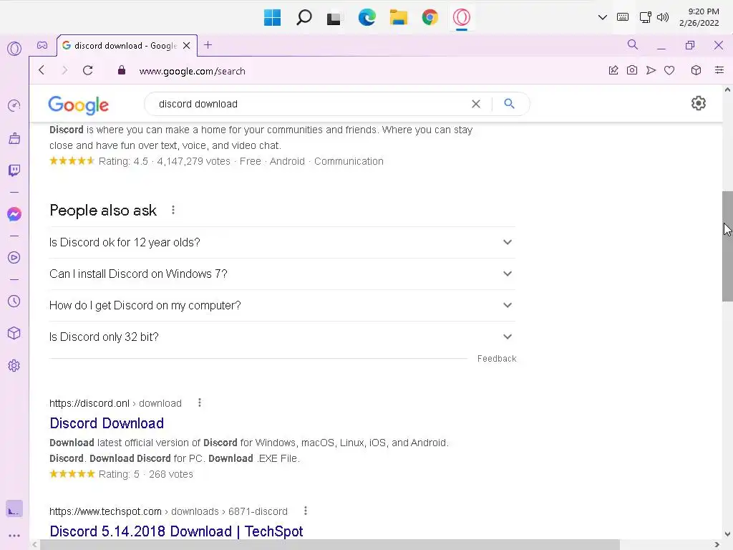Viewport: 733px width, 550px height.
Task: Open a new tab with plus button
Action: (208, 45)
